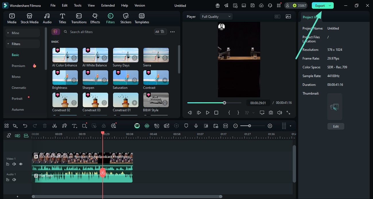Screen dimensions: 373x199
Task: Switch to the Stickers tab
Action: click(x=126, y=18)
